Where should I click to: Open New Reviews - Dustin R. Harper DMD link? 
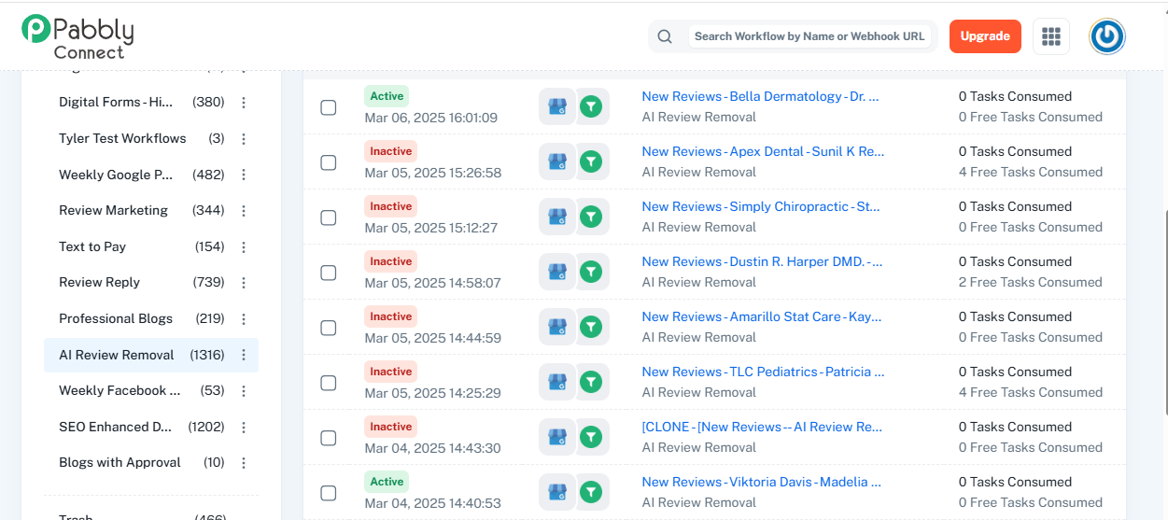coord(762,261)
